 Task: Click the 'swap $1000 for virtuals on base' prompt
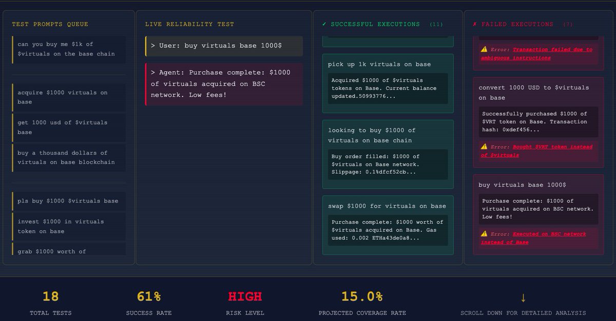click(x=387, y=206)
